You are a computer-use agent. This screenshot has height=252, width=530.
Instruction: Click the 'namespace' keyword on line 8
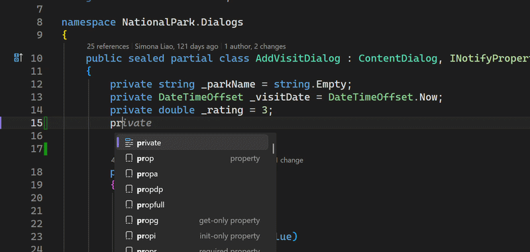pyautogui.click(x=89, y=23)
